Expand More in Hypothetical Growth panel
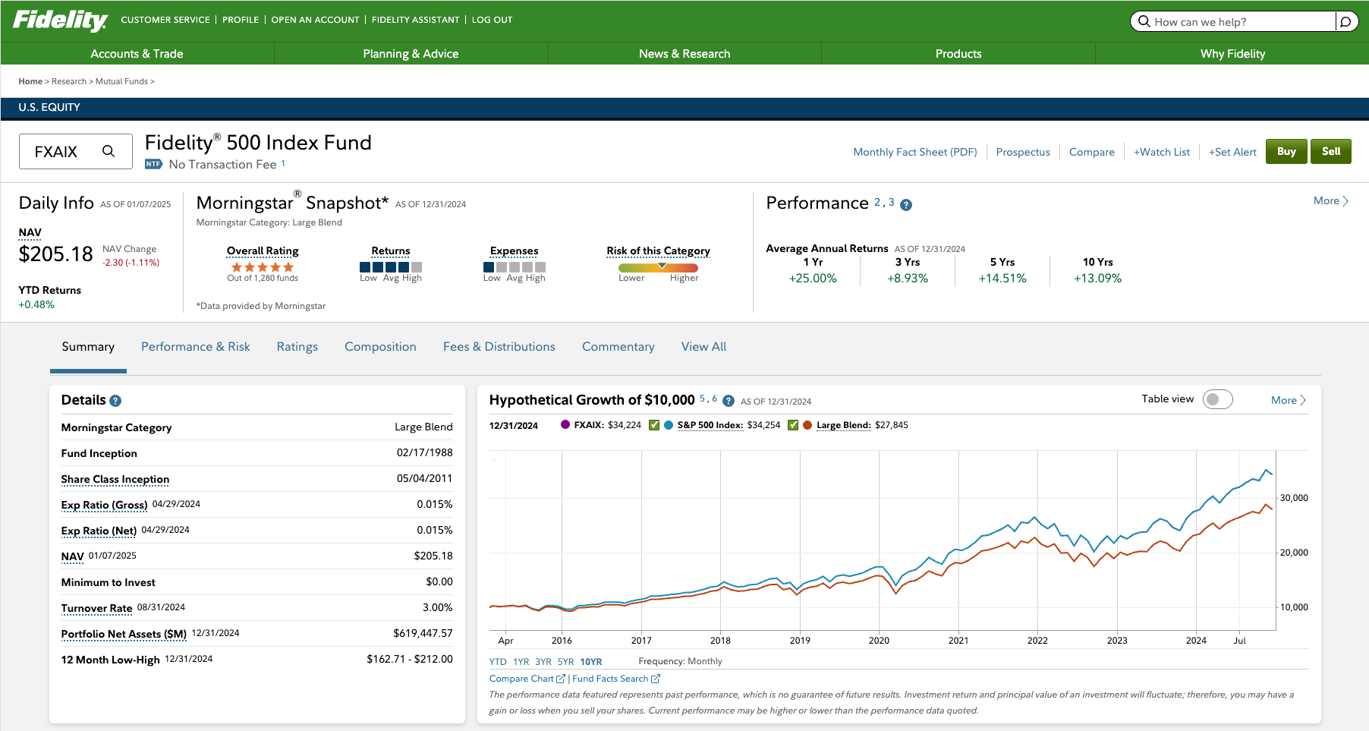The width and height of the screenshot is (1369, 731). (1288, 400)
